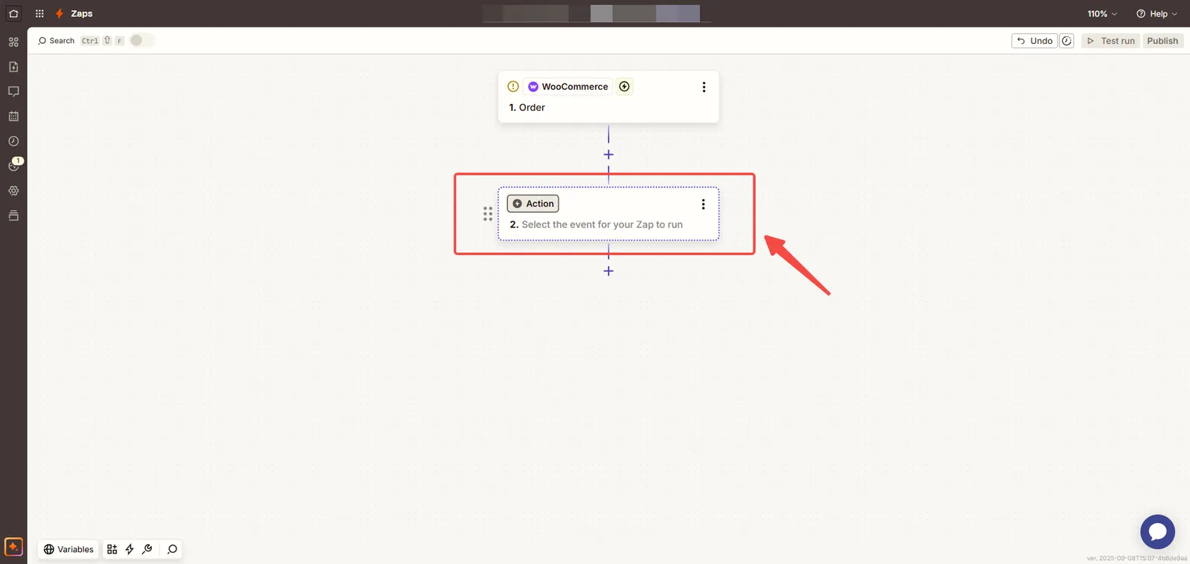
Task: Open the apps grid launcher icon
Action: (39, 13)
